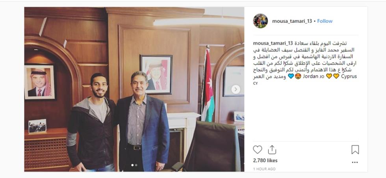View the 2,780 likes list
Screen dimensions: 386x178
265,161
